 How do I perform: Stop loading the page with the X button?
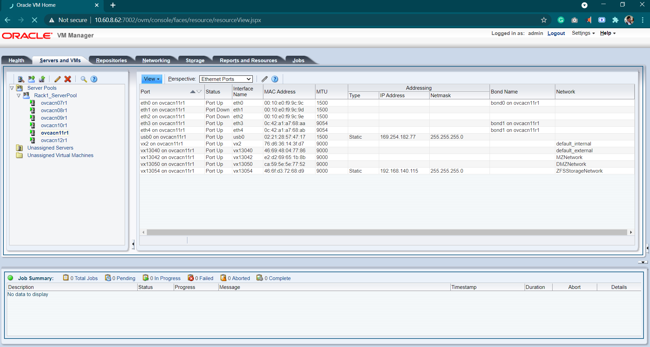34,20
